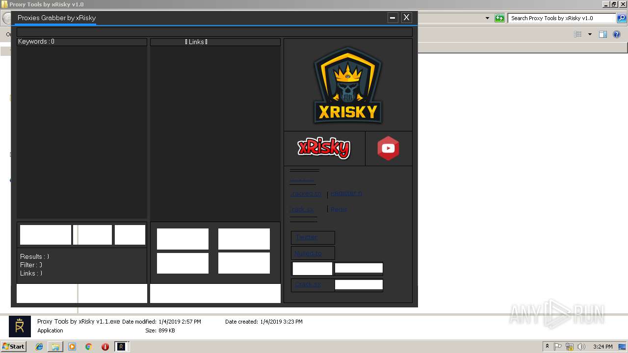Click the 3:24 PM system clock

(x=602, y=347)
